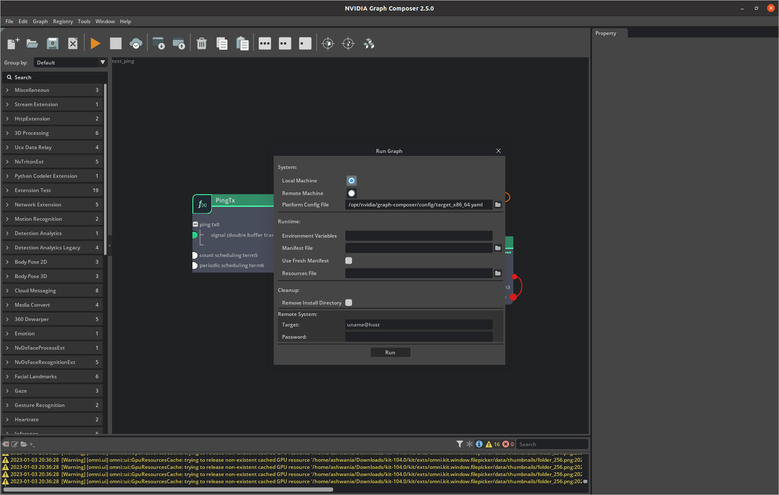Clear the console with the erase icon
Viewport: 779px width, 495px height.
pos(5,444)
